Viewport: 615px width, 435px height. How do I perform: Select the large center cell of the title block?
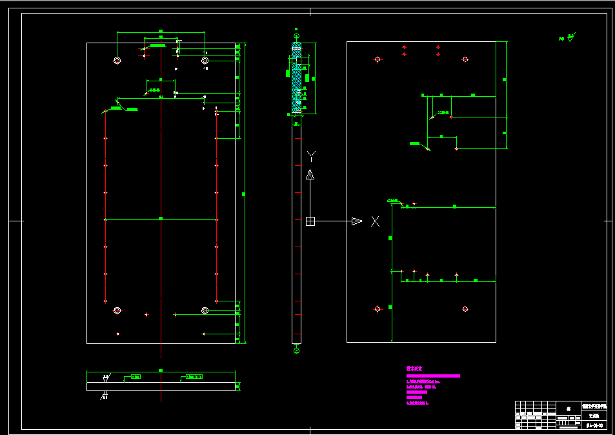pos(569,409)
